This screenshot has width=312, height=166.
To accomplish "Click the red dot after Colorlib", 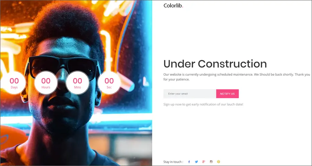I will pos(182,7).
